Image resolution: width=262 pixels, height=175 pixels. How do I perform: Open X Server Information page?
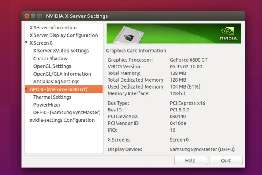tap(53, 28)
